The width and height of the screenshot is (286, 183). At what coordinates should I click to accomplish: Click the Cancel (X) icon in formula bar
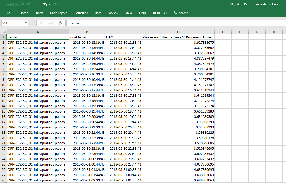[41, 23]
